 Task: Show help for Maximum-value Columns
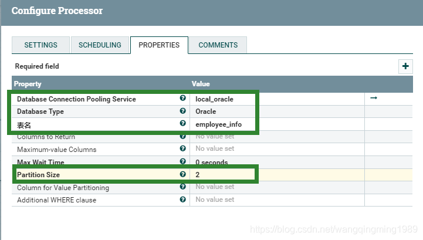(x=182, y=148)
